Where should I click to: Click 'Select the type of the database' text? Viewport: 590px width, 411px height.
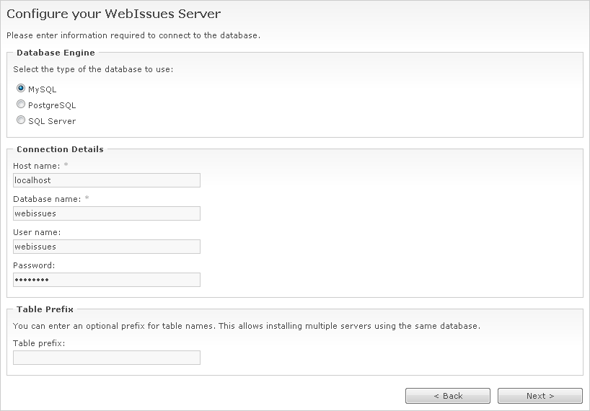pos(93,69)
